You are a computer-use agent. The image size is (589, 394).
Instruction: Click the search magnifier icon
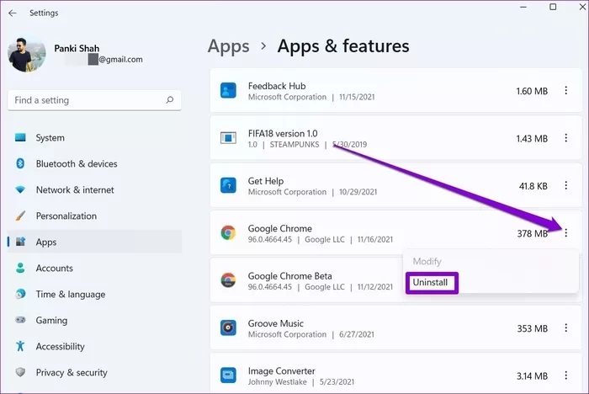(170, 100)
